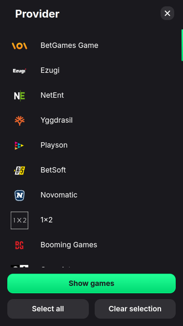The height and width of the screenshot is (326, 183).
Task: Select all providers
Action: pos(48,309)
